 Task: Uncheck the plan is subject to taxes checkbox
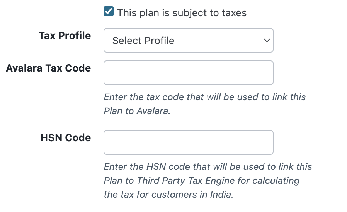pyautogui.click(x=109, y=12)
